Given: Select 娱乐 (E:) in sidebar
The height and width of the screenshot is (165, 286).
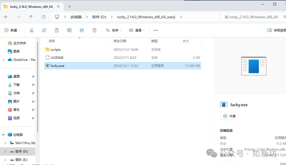Looking at the screenshot, I should [x=19, y=160].
